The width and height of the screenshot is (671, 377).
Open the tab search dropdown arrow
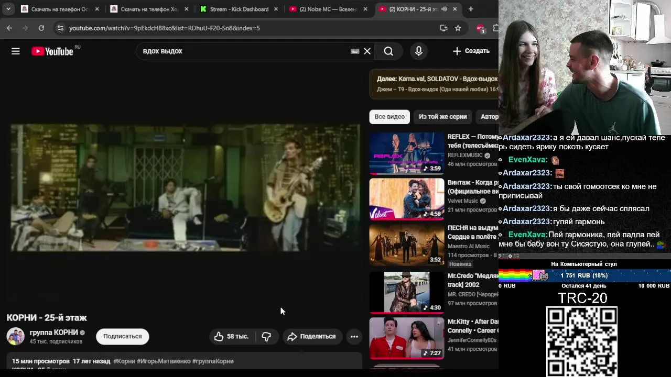pos(8,9)
